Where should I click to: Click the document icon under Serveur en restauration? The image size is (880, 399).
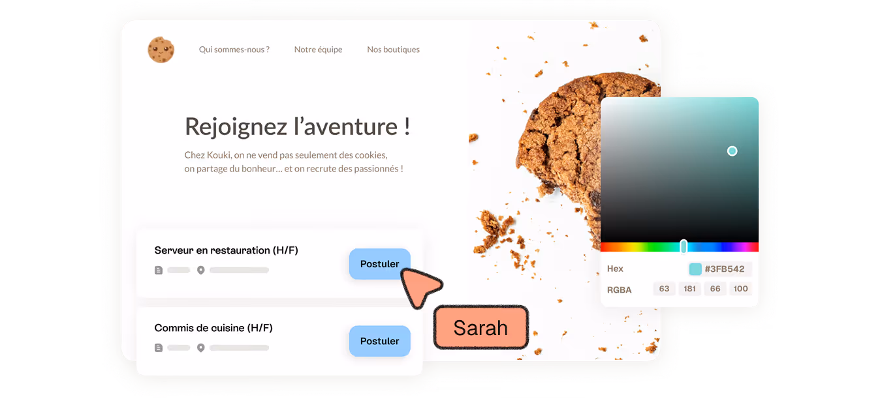[x=158, y=269]
